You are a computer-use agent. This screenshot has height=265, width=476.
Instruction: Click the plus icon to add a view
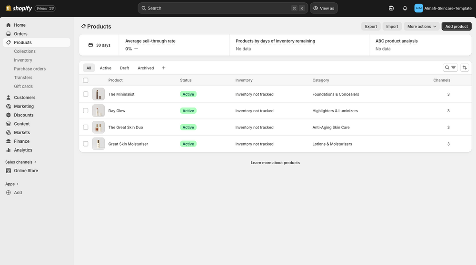[164, 68]
